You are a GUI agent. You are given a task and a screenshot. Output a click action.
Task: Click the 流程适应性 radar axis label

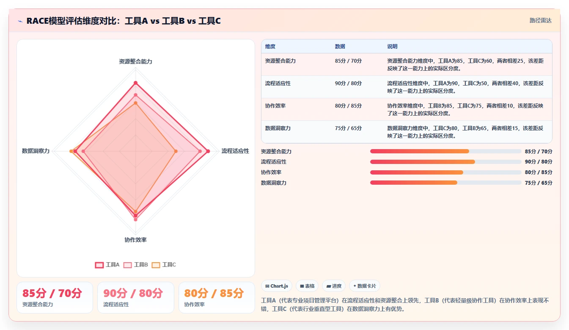click(235, 151)
